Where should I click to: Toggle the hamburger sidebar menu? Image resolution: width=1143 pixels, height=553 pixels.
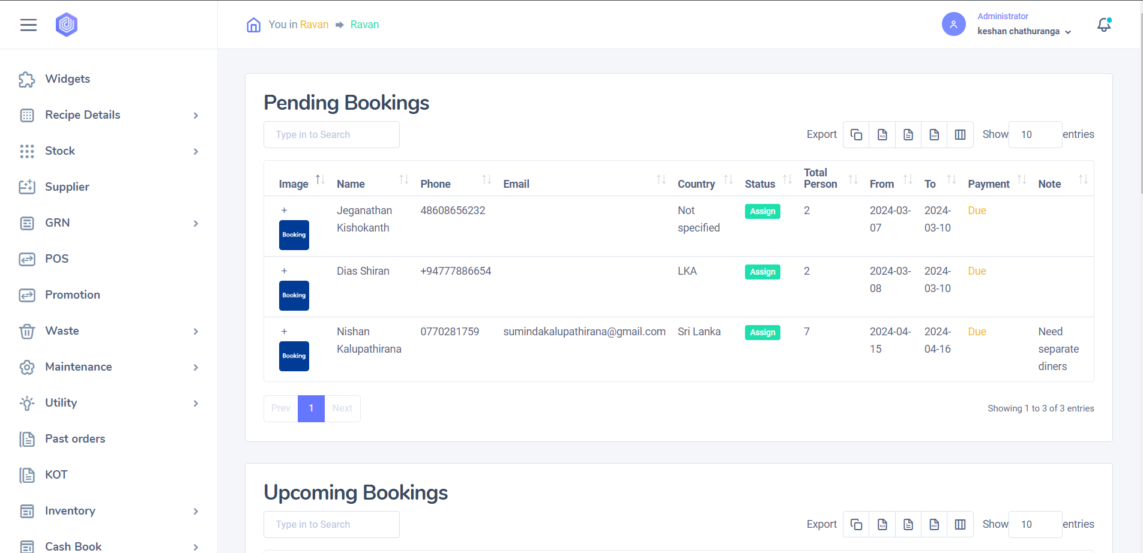28,25
